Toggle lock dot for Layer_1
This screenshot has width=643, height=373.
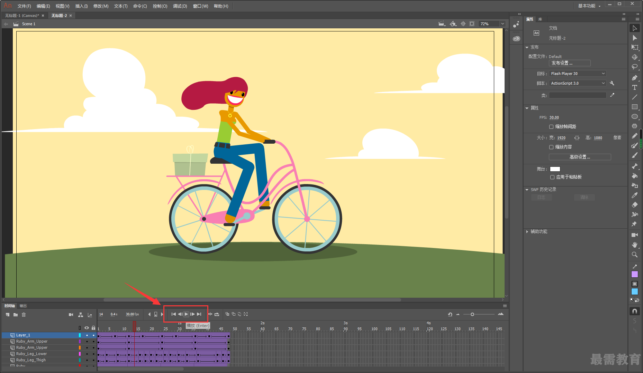93,335
